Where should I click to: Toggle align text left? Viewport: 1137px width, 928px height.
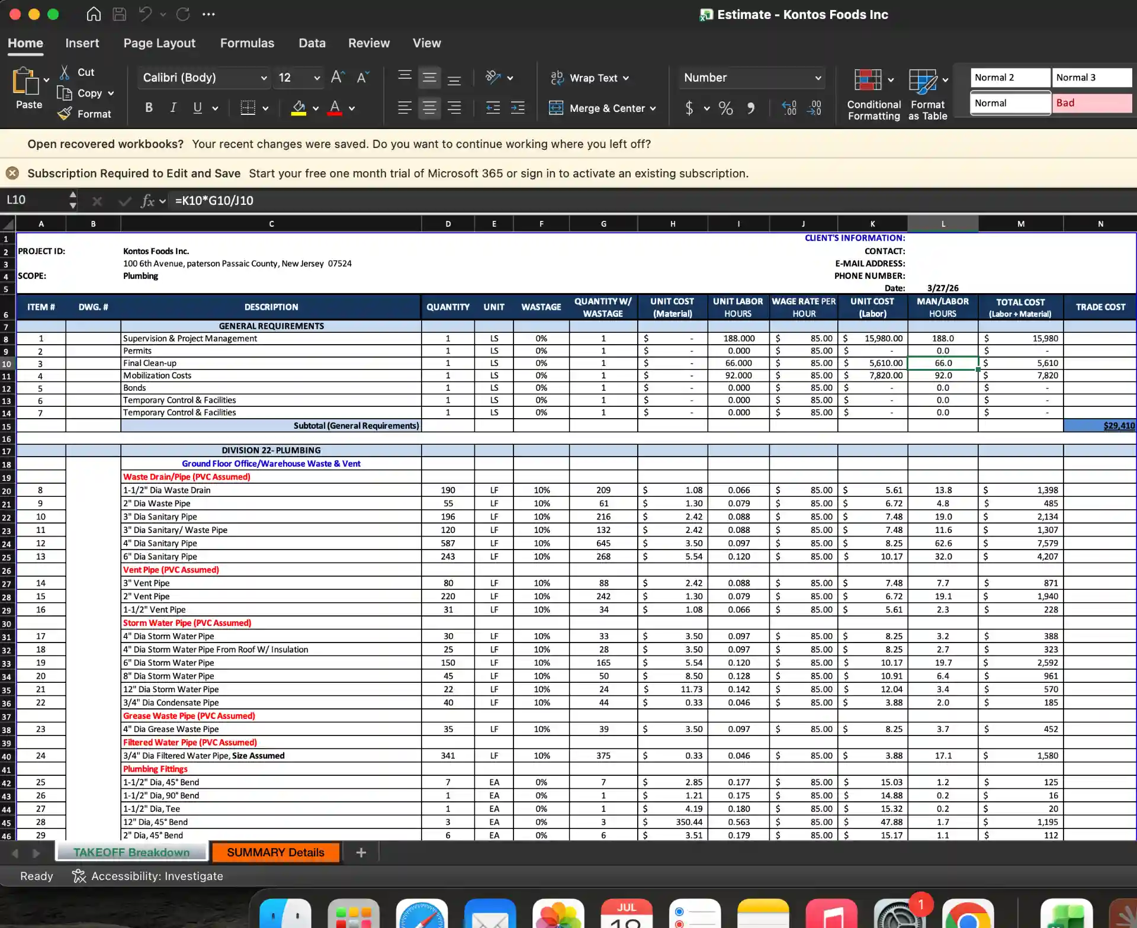coord(404,108)
